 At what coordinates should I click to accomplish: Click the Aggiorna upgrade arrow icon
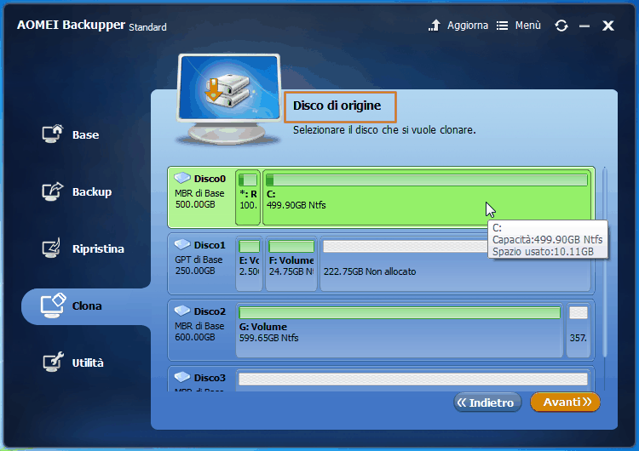click(x=435, y=26)
